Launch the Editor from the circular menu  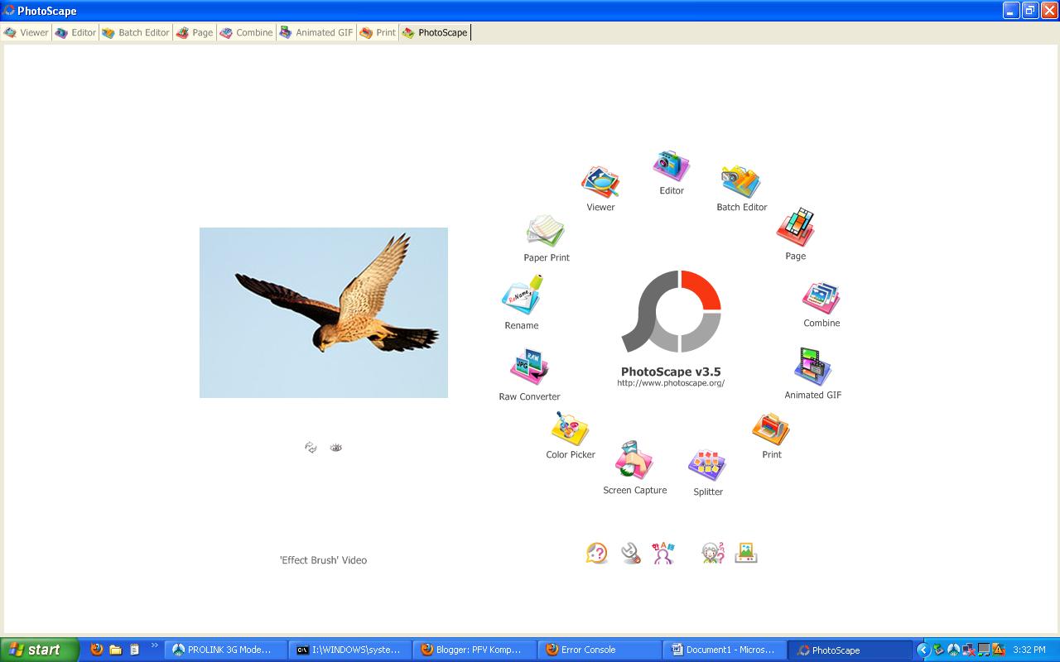point(671,165)
